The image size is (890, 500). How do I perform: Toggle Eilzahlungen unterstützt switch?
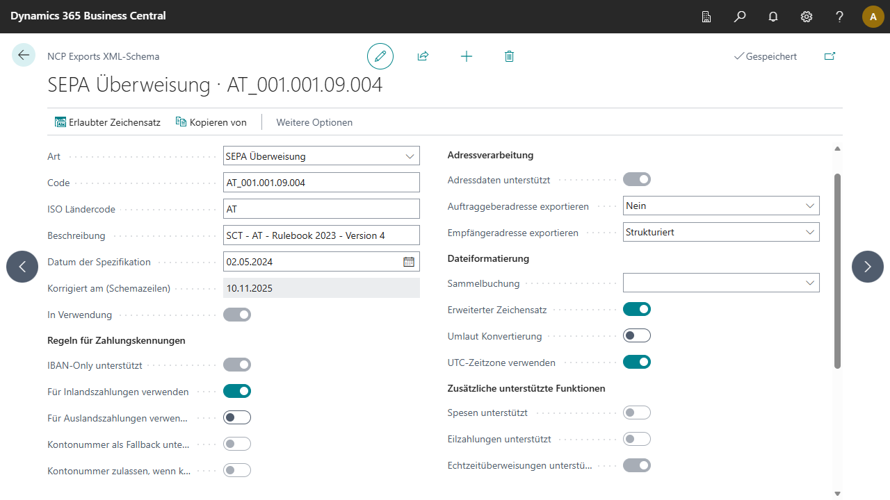click(637, 439)
